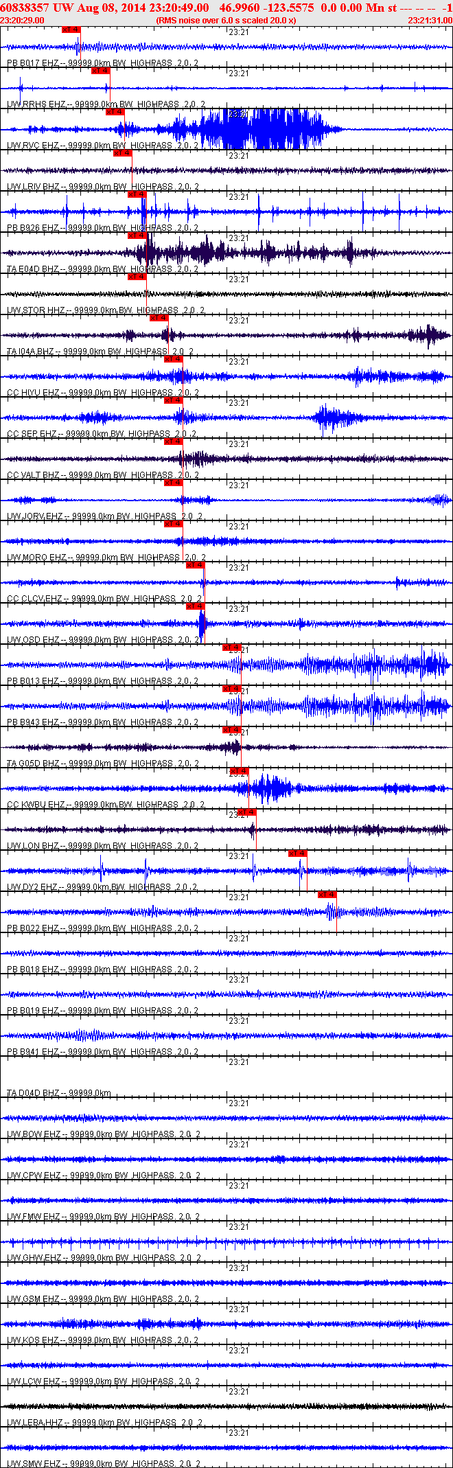
Task: Click the end time 23:21:31.00
Action: point(430,20)
